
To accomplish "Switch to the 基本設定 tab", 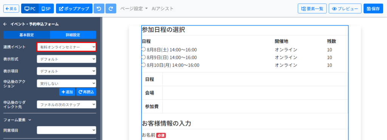I will coord(27,35).
